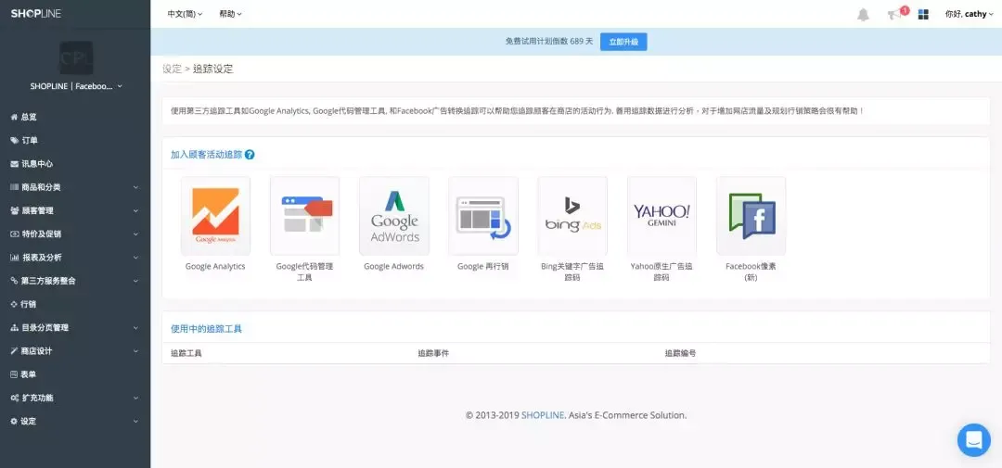Screen dimensions: 1002x468
Task: Click the 讯息中心 envelope icon
Action: 14,163
